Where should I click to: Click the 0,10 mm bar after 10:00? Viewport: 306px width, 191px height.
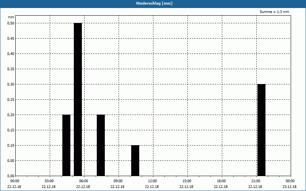coord(135,160)
